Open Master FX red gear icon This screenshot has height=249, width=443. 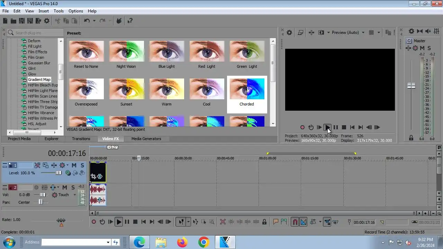pyautogui.click(x=415, y=48)
